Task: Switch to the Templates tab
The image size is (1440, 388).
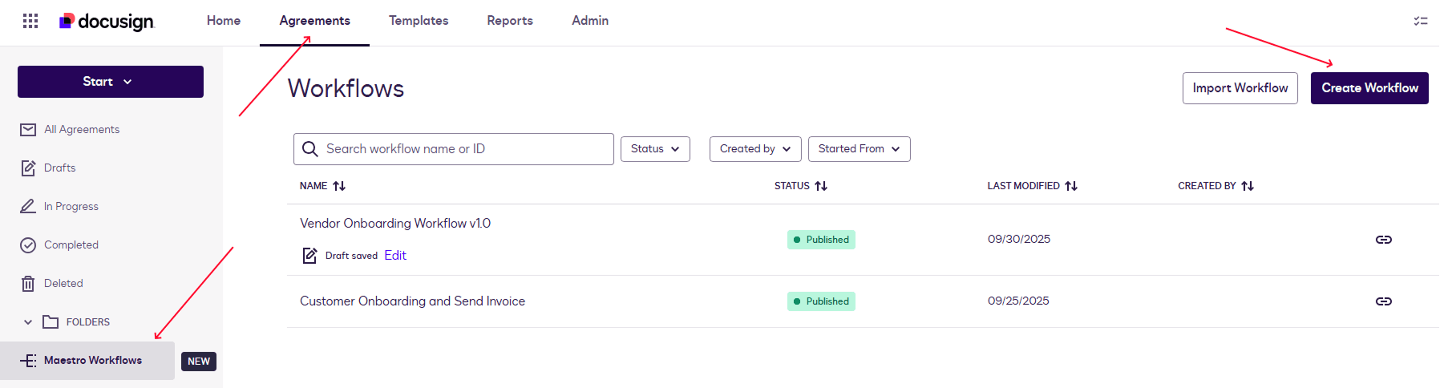Action: coord(419,21)
